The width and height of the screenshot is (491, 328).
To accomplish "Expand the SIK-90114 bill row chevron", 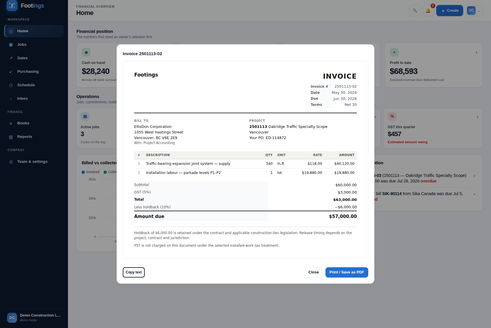I will pyautogui.click(x=474, y=194).
